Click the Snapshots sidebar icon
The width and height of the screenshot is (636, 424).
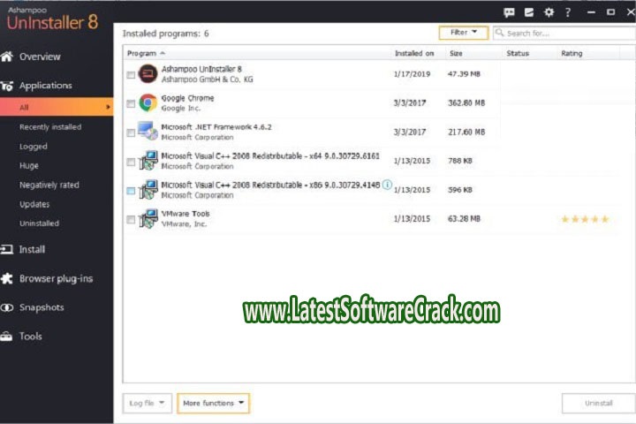click(6, 307)
